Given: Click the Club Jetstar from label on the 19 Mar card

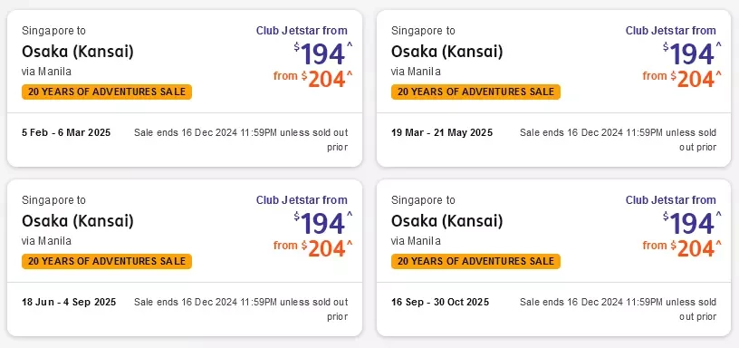Looking at the screenshot, I should (x=671, y=31).
